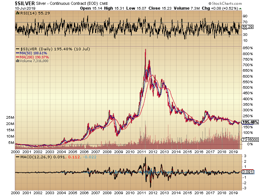Screen dimensions: 259x196
Task: Click the Open 15.14 value
Action: pyautogui.click(x=91, y=8)
